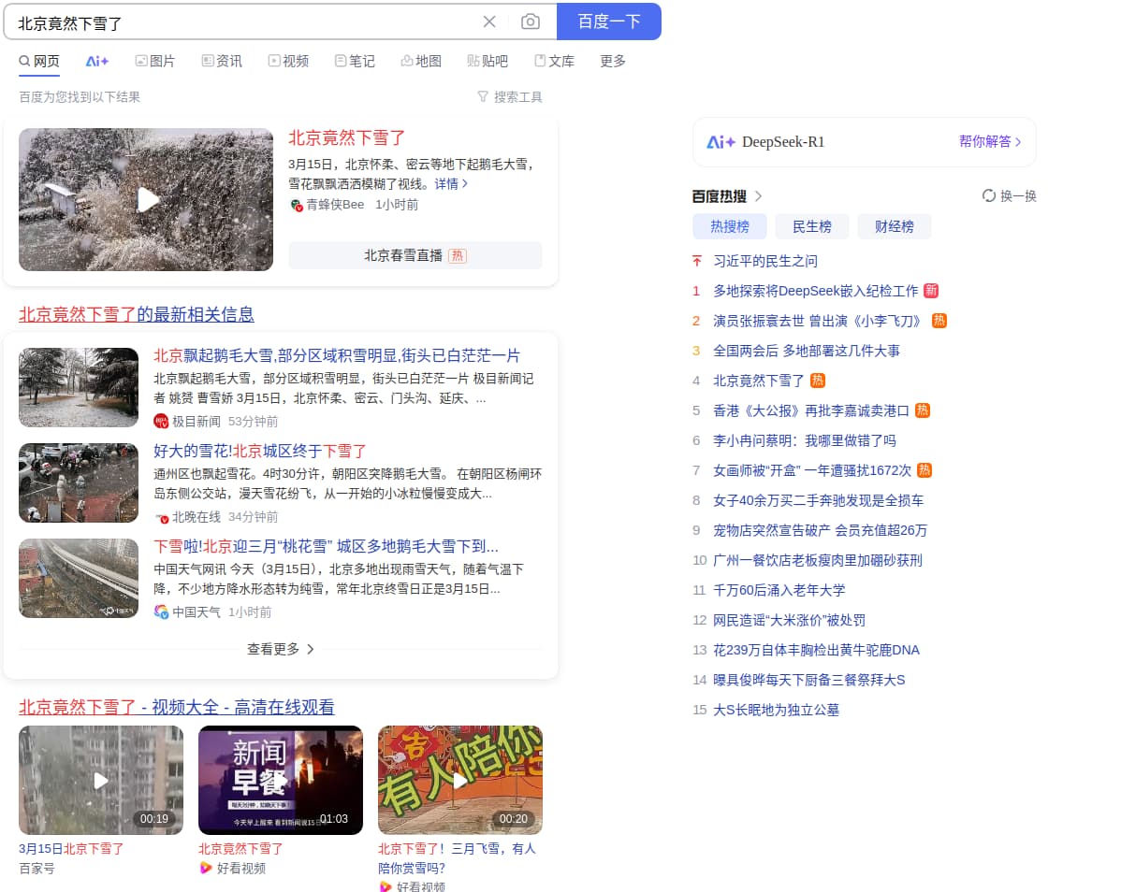Click 中国天气 source icon
This screenshot has width=1121, height=892.
pos(161,612)
